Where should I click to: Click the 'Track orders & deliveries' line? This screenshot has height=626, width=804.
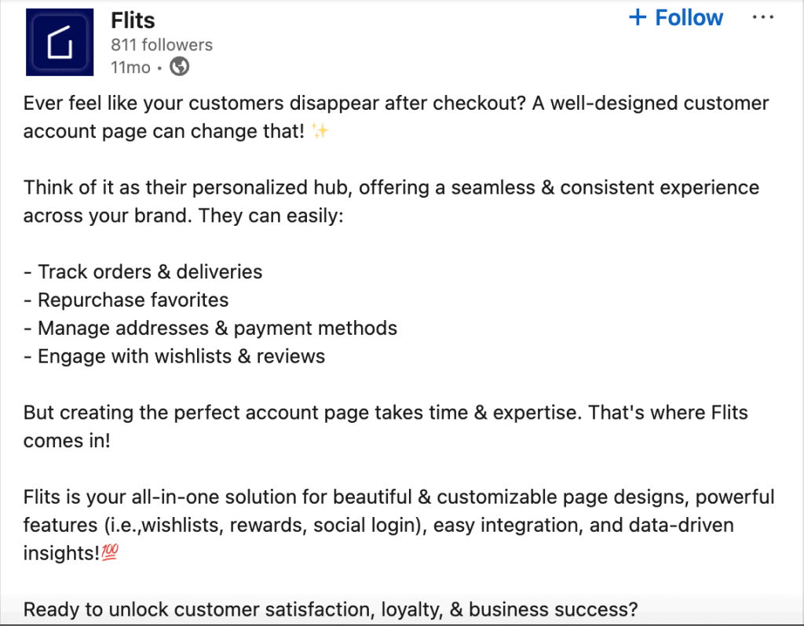click(143, 272)
